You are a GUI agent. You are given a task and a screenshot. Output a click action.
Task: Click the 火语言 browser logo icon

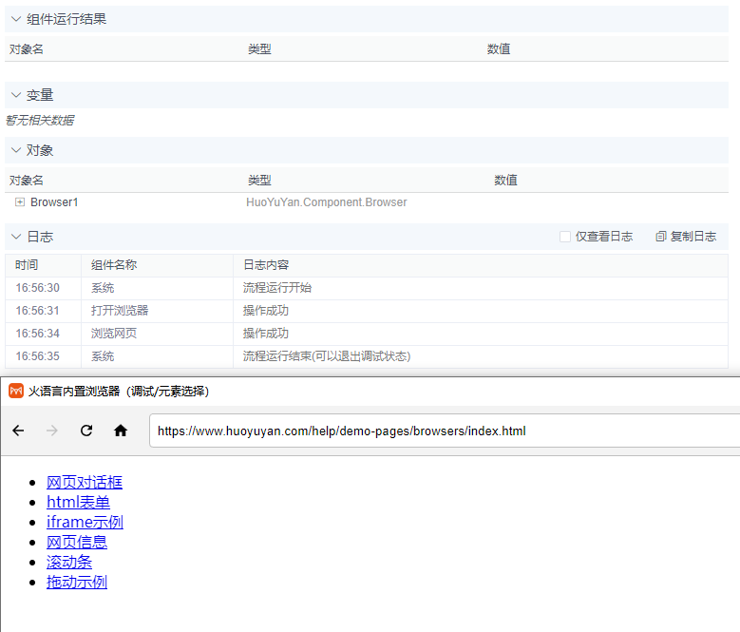click(x=16, y=391)
